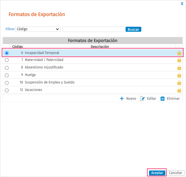Click the code 12 cell
The width and height of the screenshot is (186, 177).
pos(21,90)
